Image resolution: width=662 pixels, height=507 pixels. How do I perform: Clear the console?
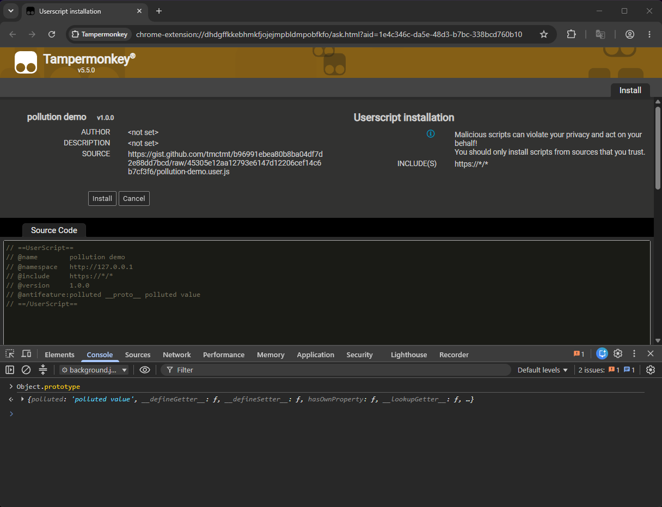(x=26, y=370)
